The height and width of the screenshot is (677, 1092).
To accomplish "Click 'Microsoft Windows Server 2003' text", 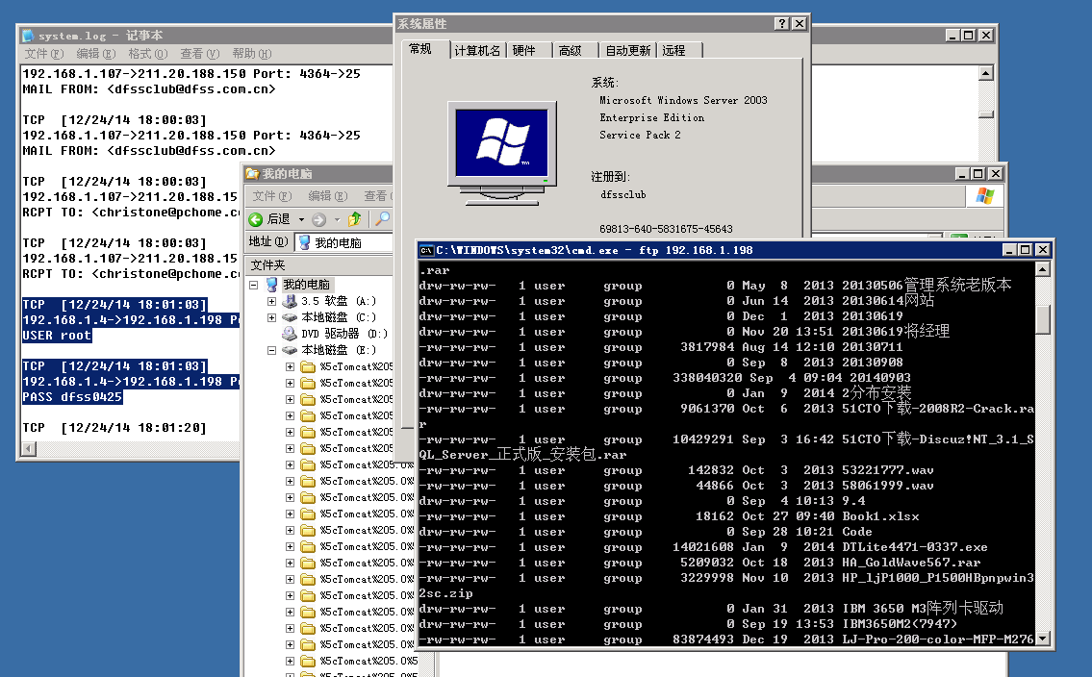I will [683, 100].
